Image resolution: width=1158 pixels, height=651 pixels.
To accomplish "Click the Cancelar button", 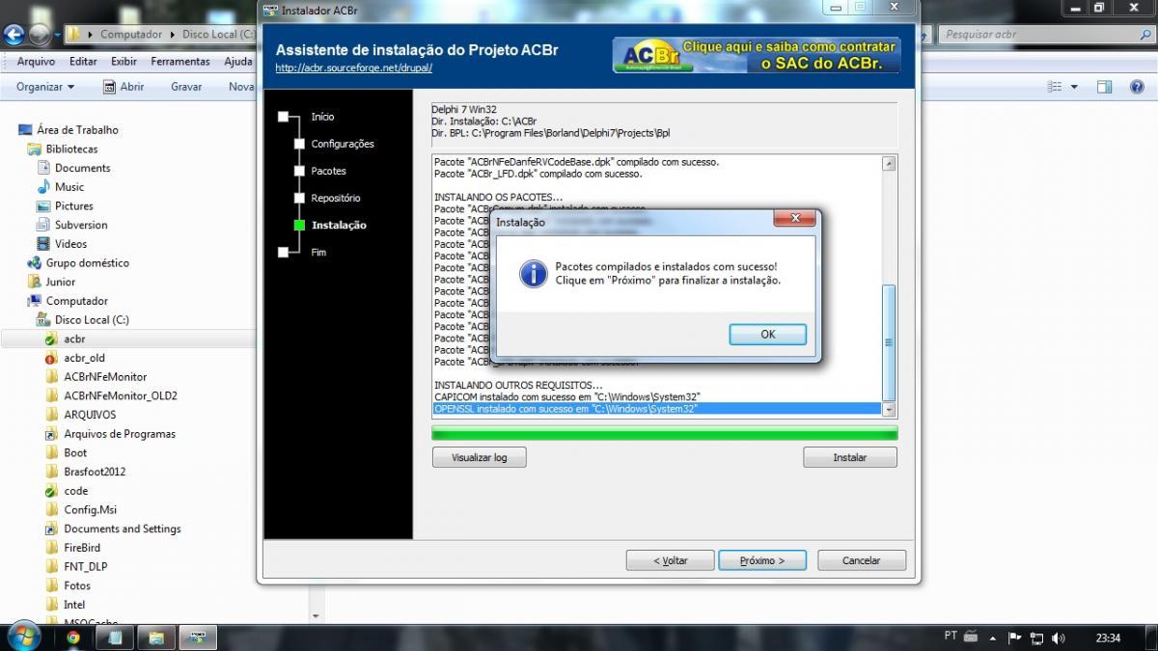I will click(862, 560).
